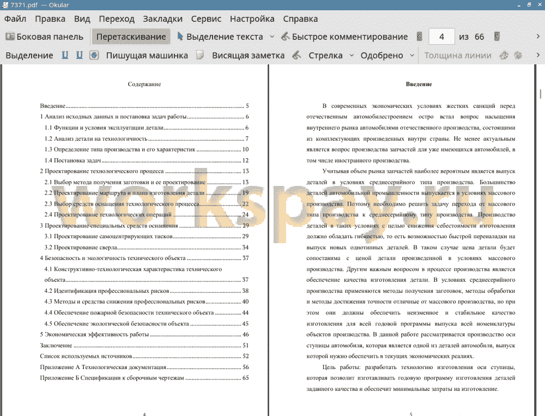The image size is (545, 416).
Task: Select the squiggly underline annotation tool
Action: [x=80, y=55]
